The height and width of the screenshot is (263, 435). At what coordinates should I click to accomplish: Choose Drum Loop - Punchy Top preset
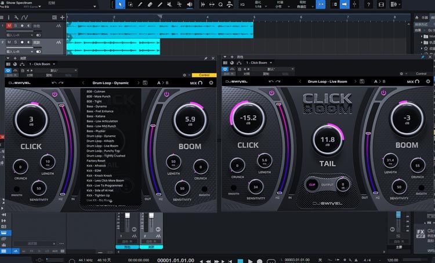click(x=103, y=151)
